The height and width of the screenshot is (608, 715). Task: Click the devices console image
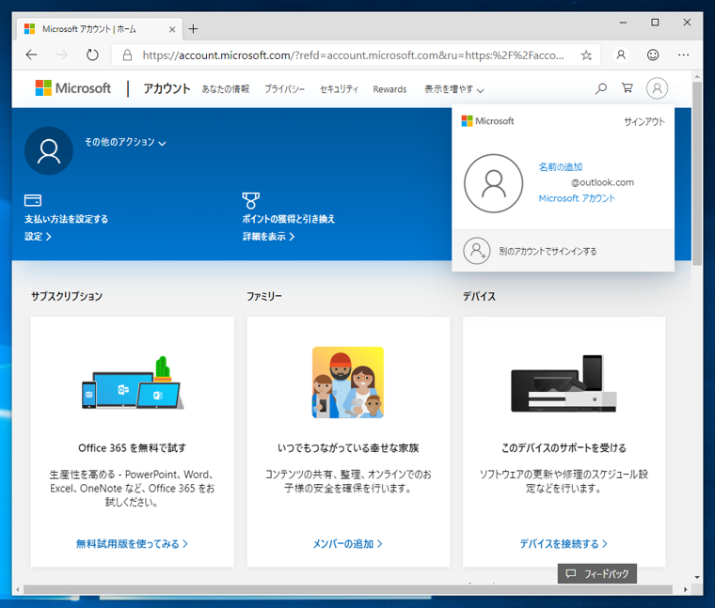click(564, 383)
